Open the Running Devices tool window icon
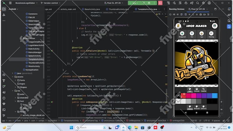The height and width of the screenshot is (131, 233). [x=229, y=27]
